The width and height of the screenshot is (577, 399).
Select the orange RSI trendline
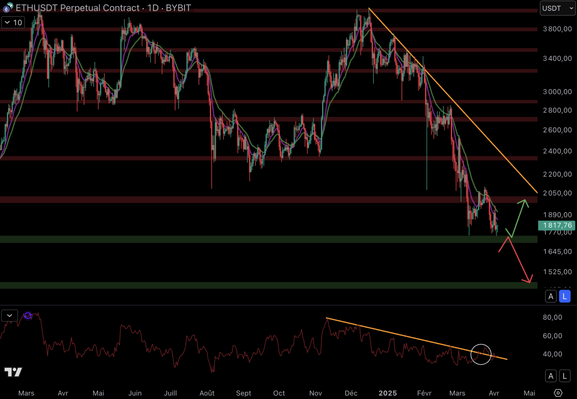pyautogui.click(x=407, y=336)
